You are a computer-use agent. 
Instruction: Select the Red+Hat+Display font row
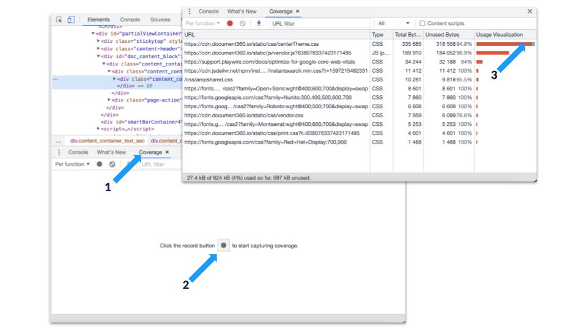coord(360,142)
